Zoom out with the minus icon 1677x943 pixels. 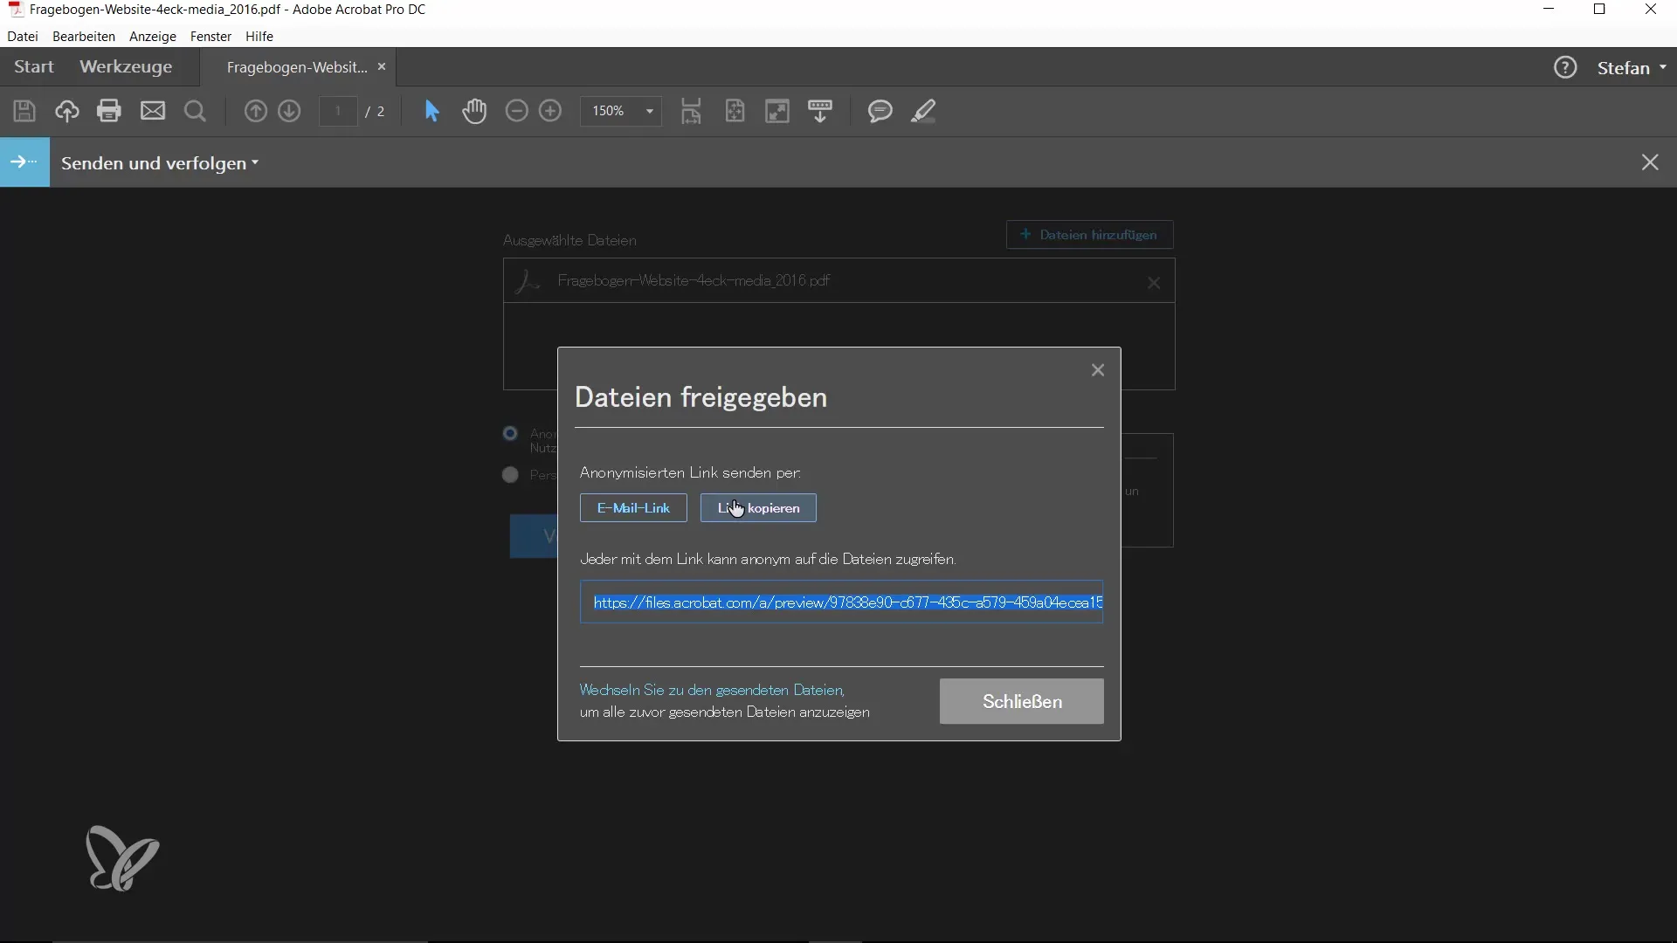517,111
